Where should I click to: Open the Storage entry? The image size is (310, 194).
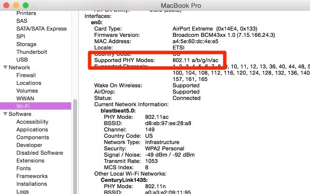tap(26, 44)
